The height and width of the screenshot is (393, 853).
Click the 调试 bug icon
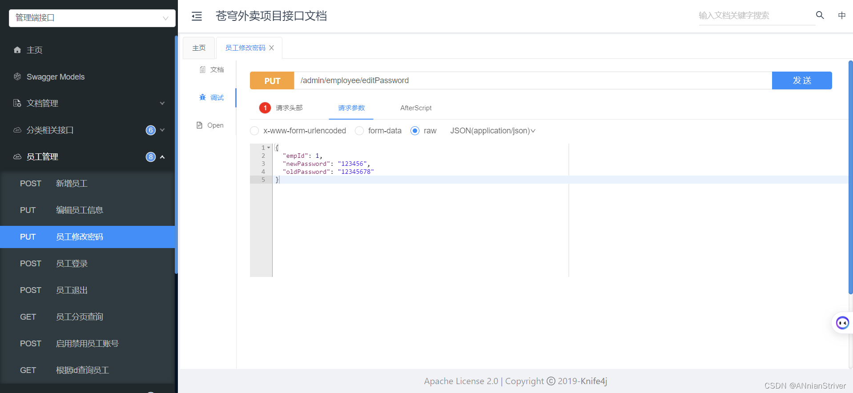click(x=203, y=97)
